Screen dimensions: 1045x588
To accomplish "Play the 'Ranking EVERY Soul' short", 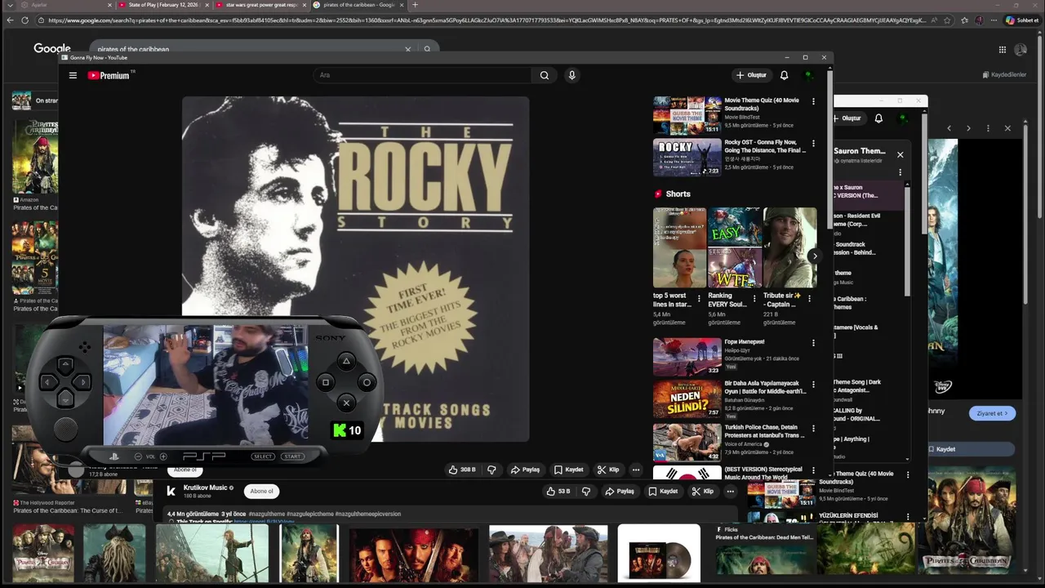I will click(x=734, y=247).
